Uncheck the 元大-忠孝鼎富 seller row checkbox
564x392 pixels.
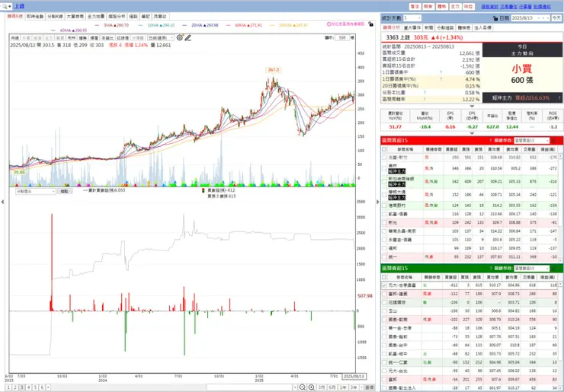pos(384,285)
